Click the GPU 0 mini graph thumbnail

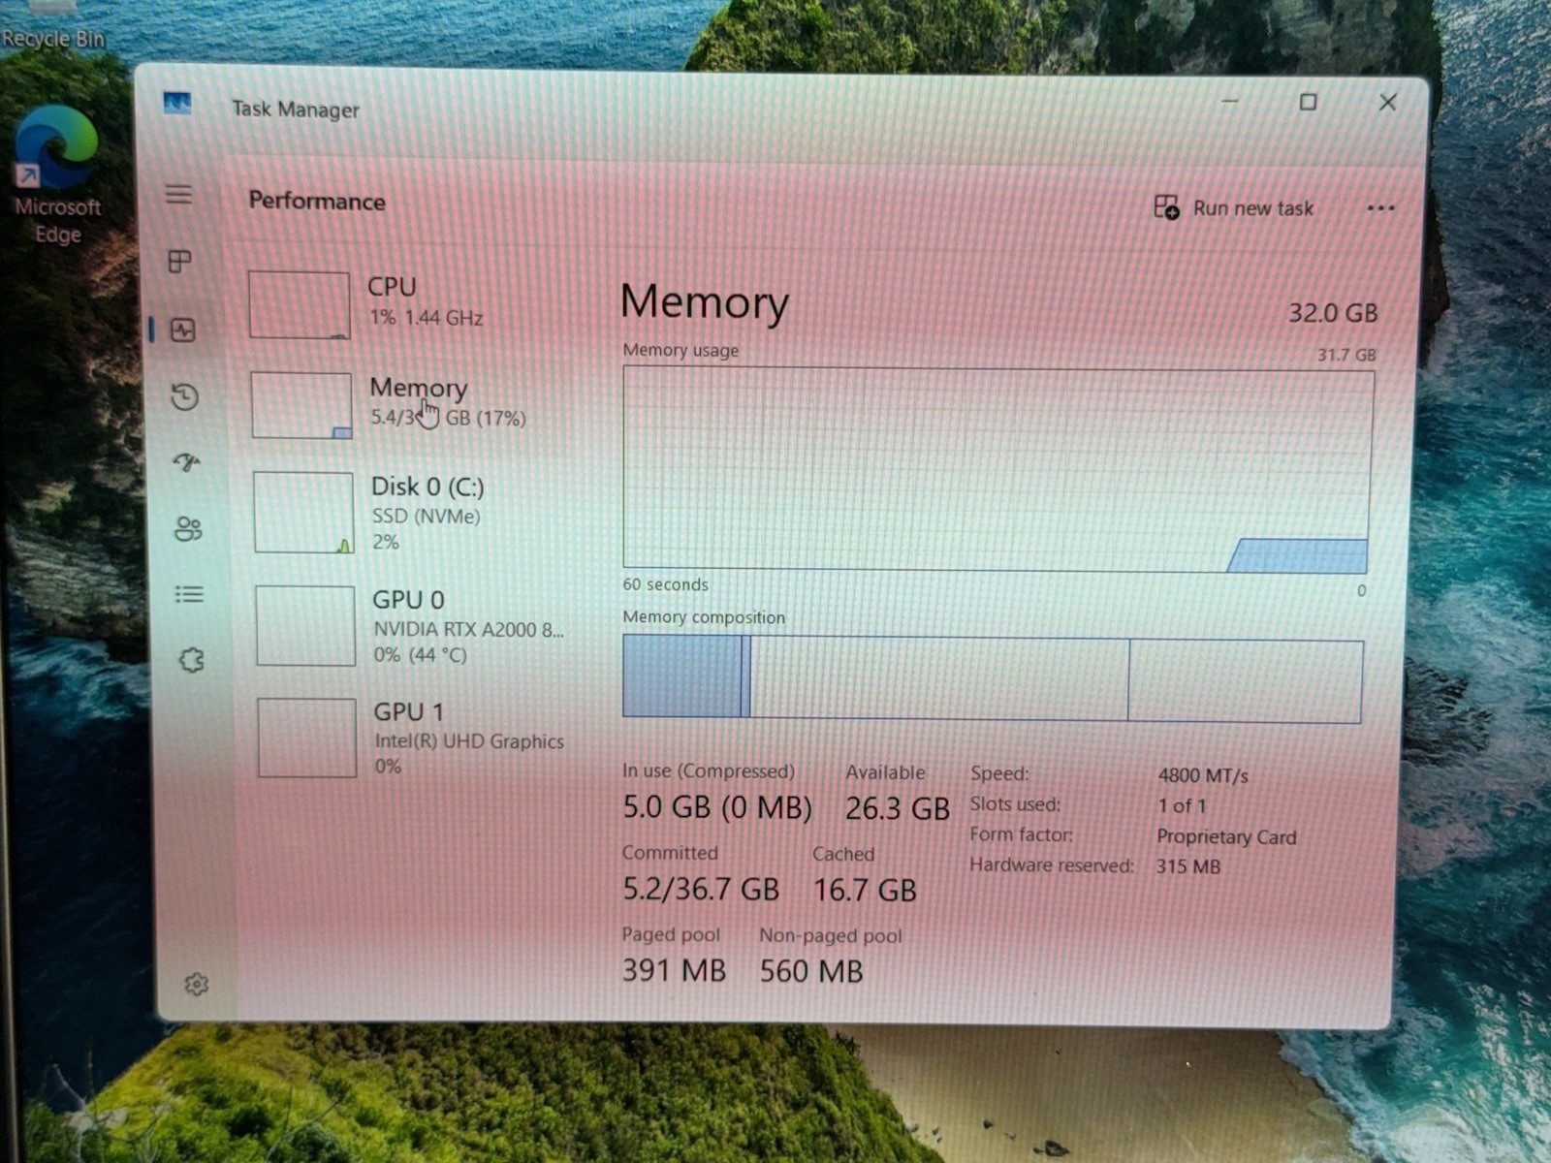(305, 626)
